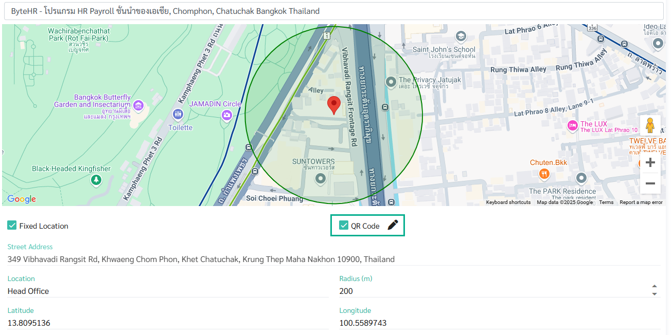
Task: Click the Longitude field 100.5589743
Action: click(x=500, y=323)
